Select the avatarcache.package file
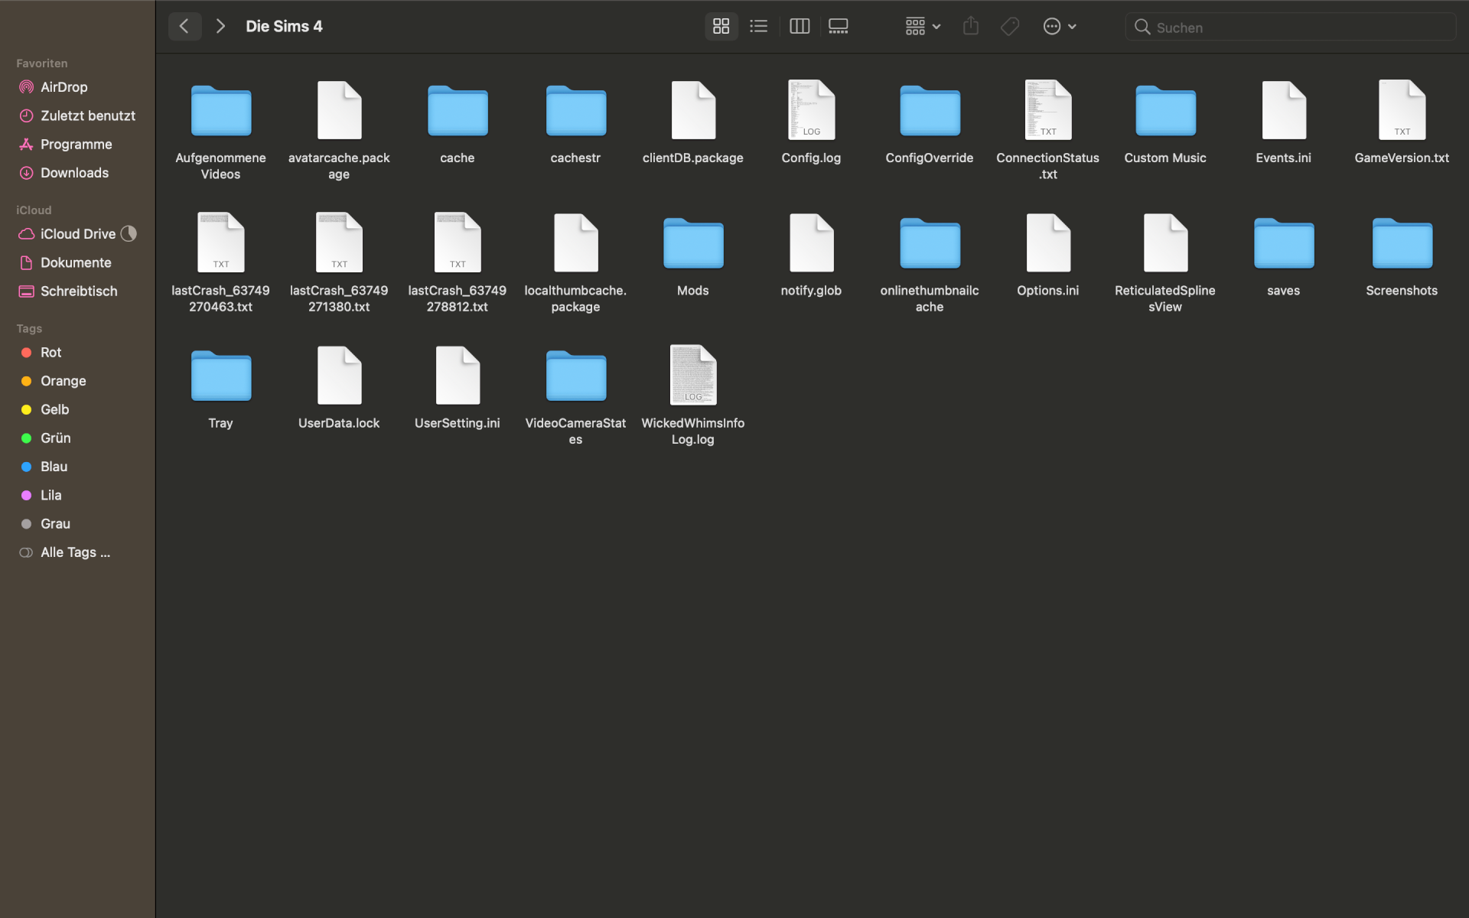 [x=339, y=112]
